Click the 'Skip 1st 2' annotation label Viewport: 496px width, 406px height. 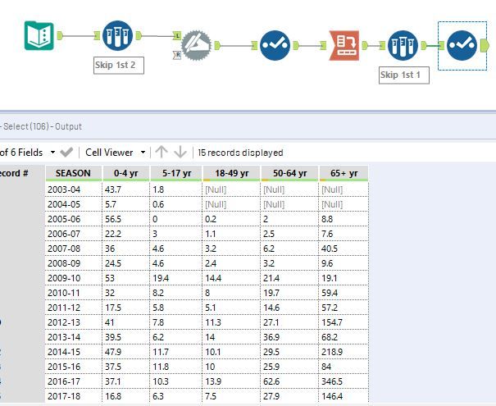pyautogui.click(x=119, y=66)
